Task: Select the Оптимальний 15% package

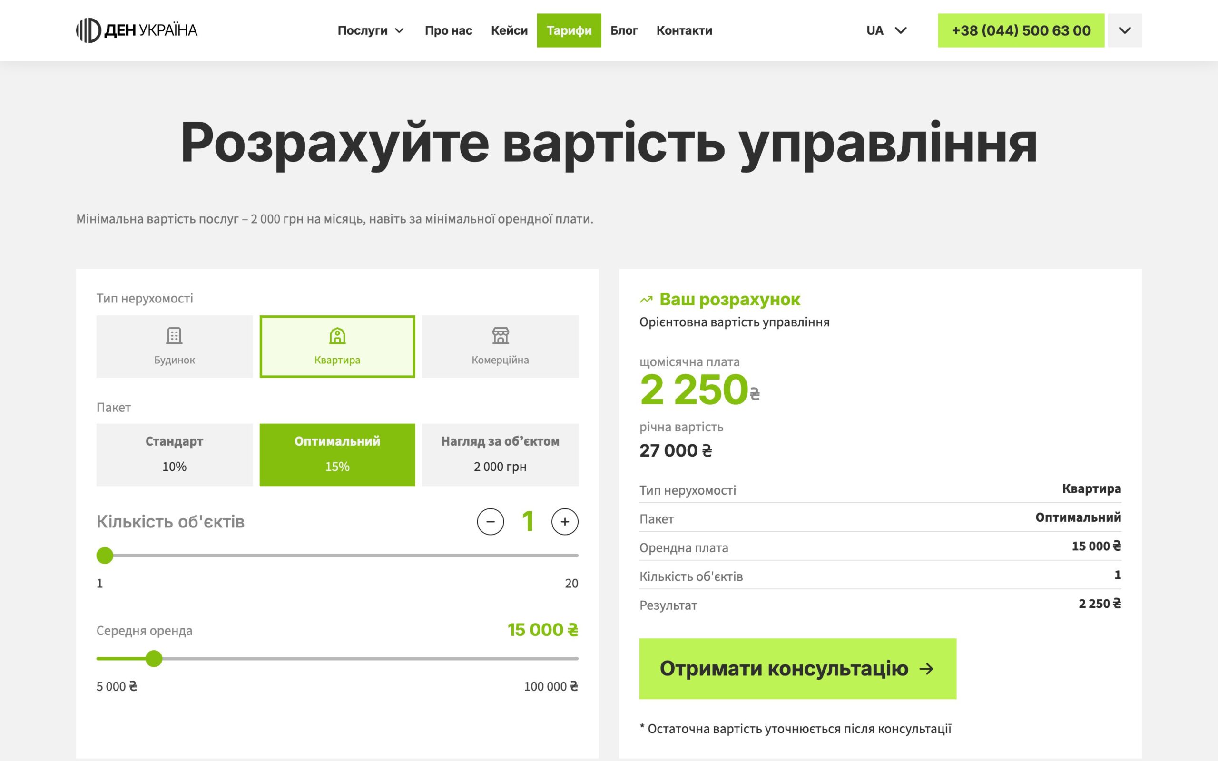Action: pos(337,455)
